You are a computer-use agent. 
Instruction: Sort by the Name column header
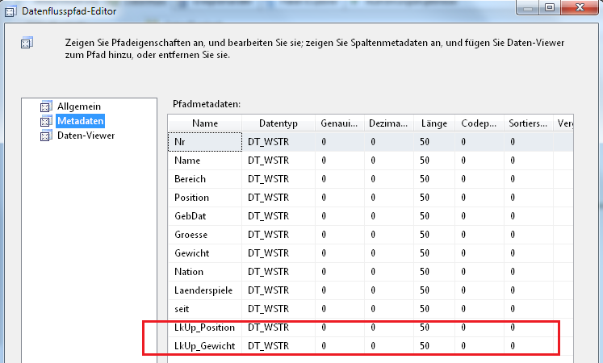pyautogui.click(x=205, y=123)
